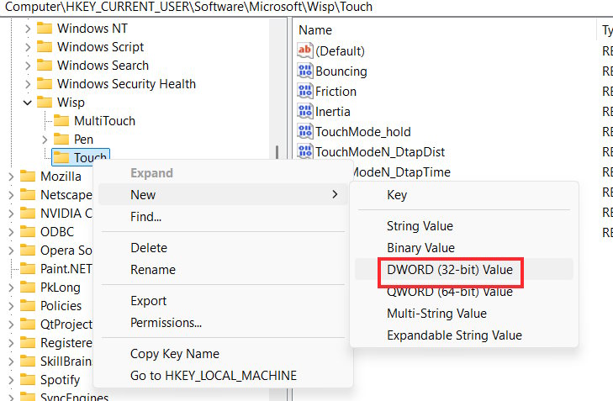
Task: Choose Go to HKEY_LOCAL_MACHINE
Action: (x=223, y=375)
